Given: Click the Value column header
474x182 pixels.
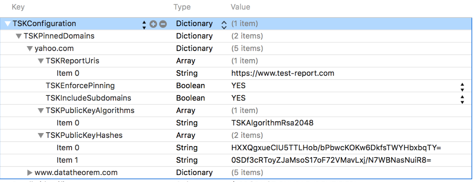Looking at the screenshot, I should point(240,7).
